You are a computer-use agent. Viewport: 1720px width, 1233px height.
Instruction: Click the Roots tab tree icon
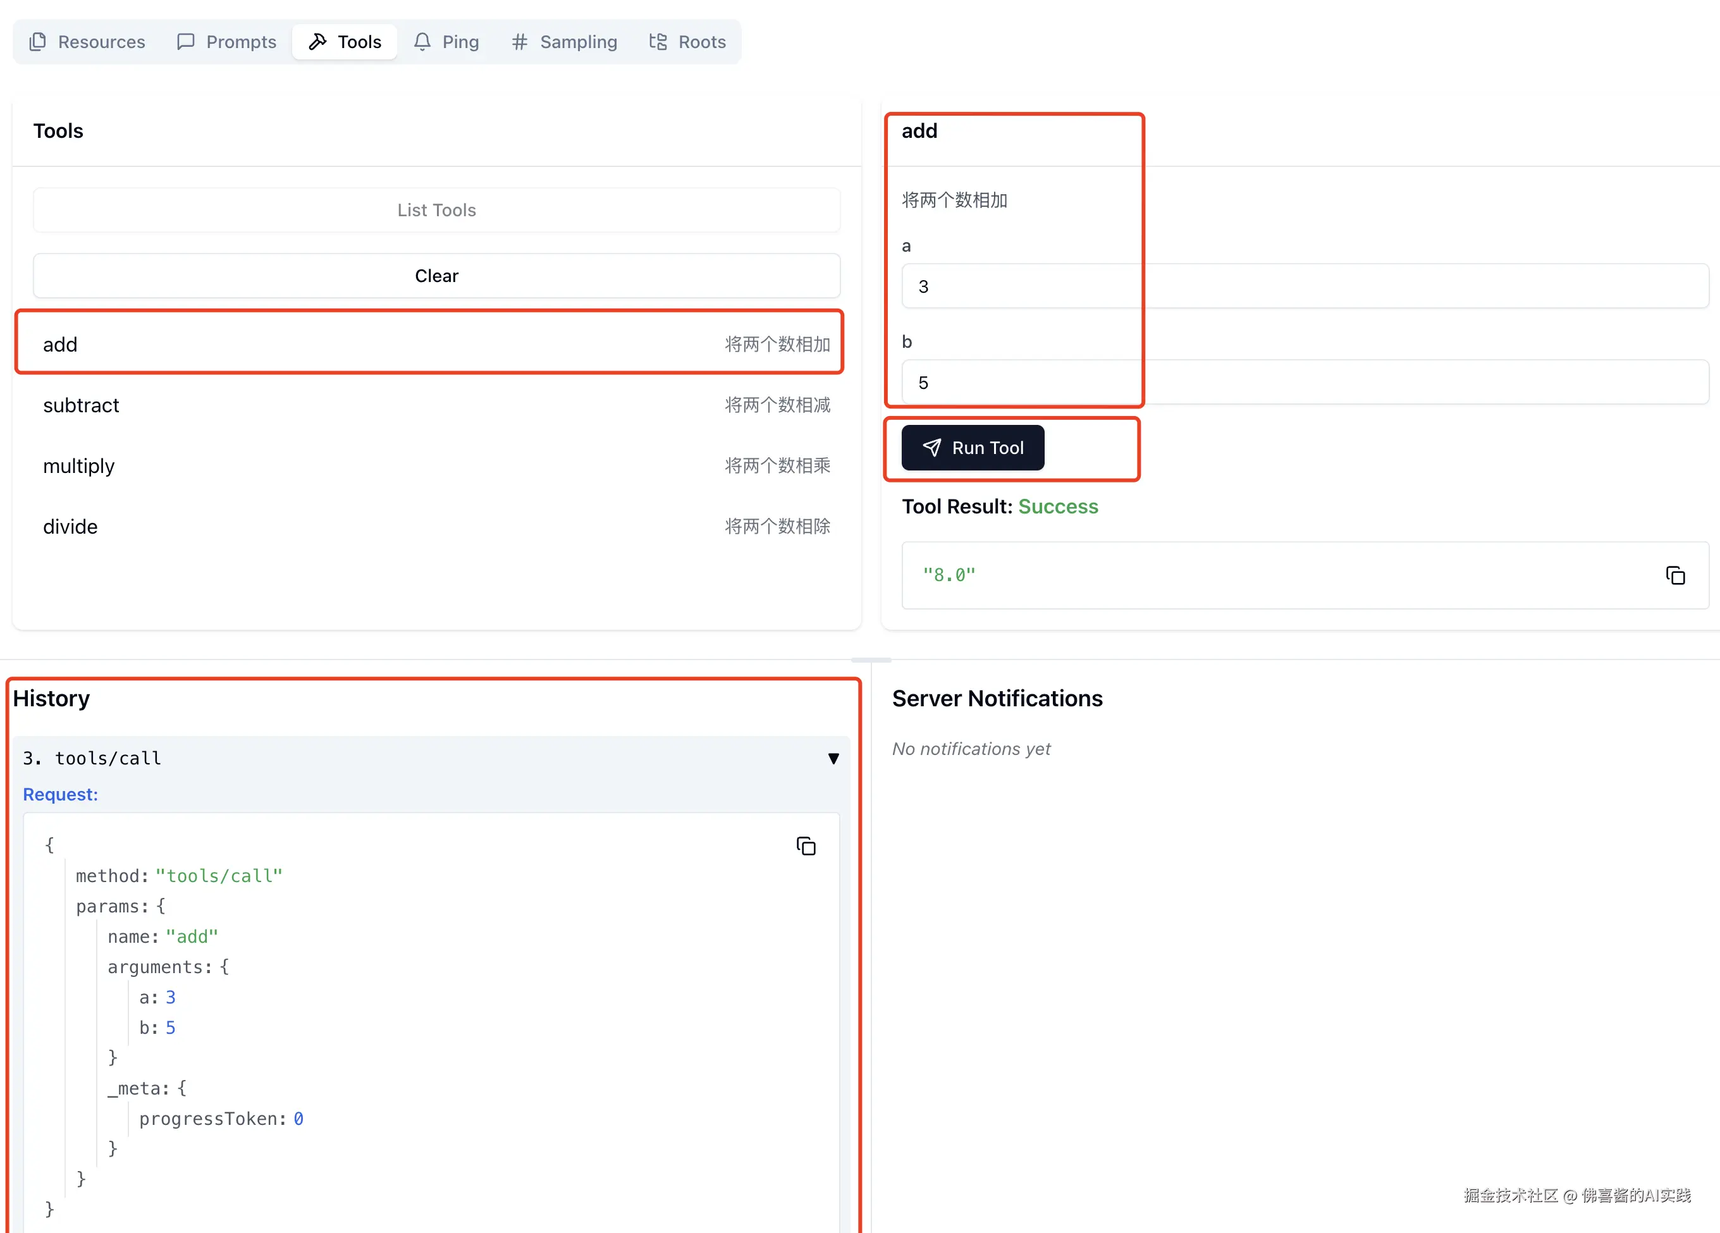[658, 42]
